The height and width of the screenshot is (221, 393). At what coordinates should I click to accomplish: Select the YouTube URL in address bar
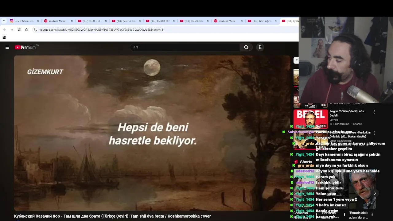pos(101,30)
